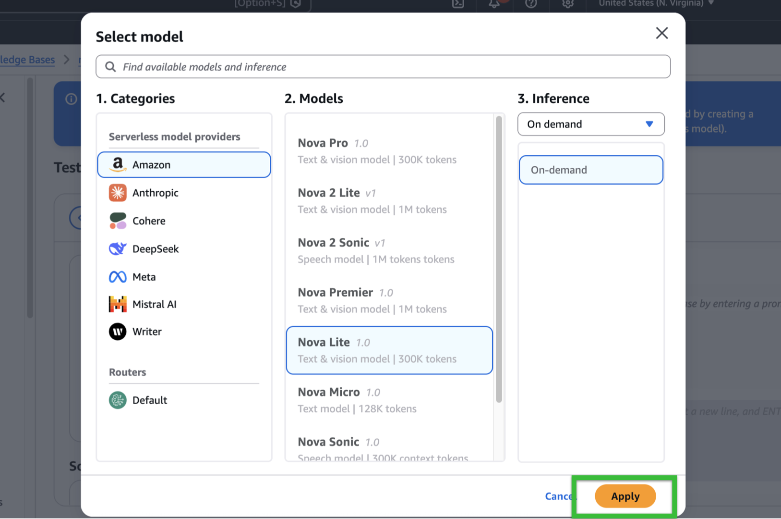Viewport: 781px width, 519px height.
Task: Click the Cancel link
Action: pyautogui.click(x=558, y=496)
